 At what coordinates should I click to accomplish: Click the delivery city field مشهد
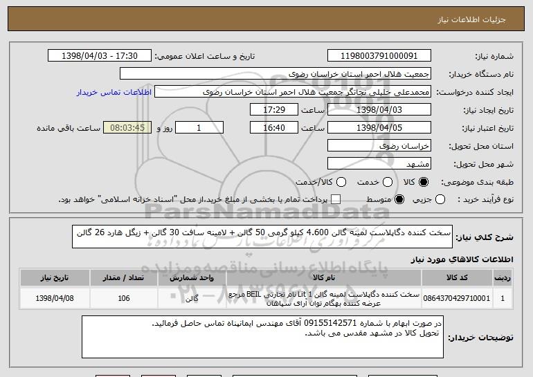(379, 164)
